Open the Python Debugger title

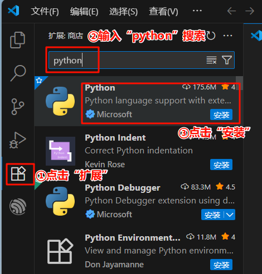point(123,188)
